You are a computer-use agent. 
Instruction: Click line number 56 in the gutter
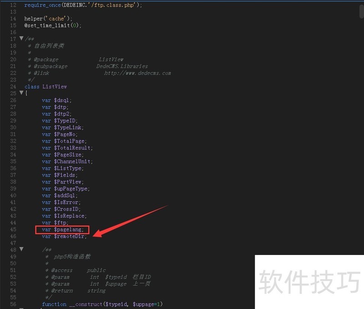tap(13, 304)
